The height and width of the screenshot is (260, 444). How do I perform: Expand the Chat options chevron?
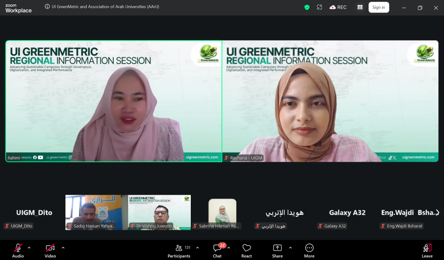tap(229, 248)
